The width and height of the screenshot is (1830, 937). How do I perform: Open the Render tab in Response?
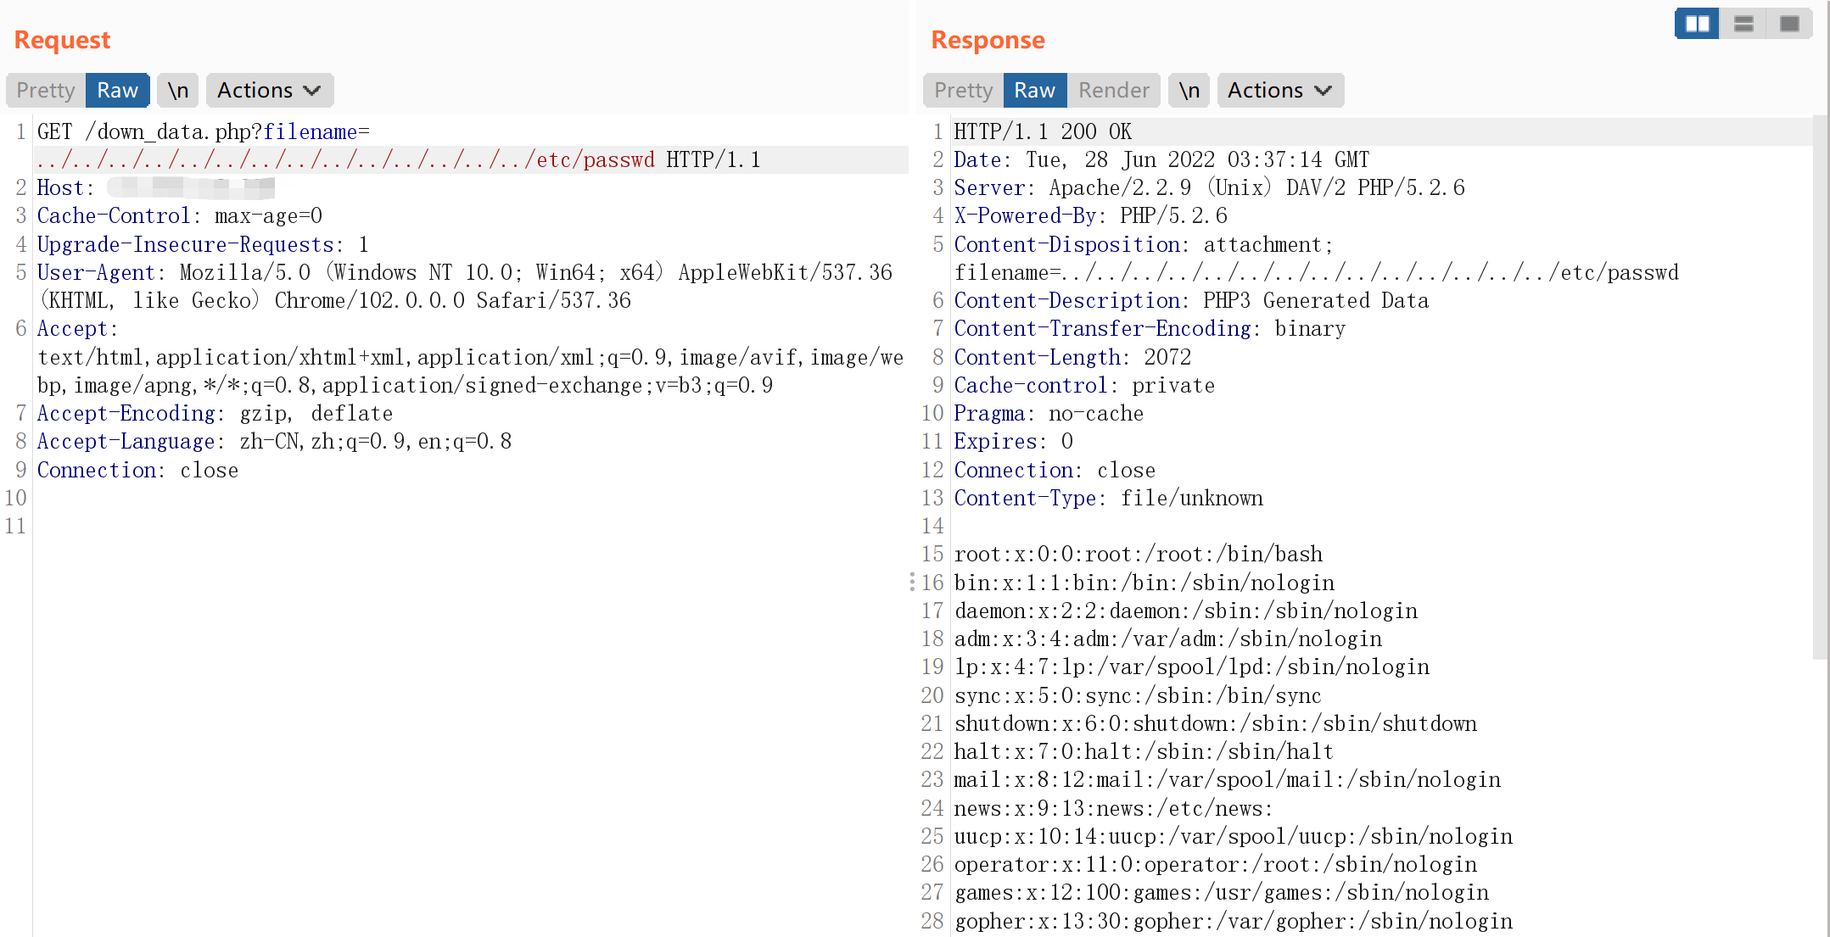pyautogui.click(x=1113, y=91)
